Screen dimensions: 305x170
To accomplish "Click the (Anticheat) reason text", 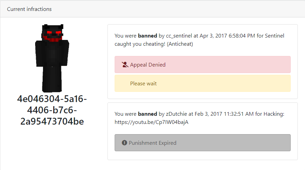I will tap(180, 44).
